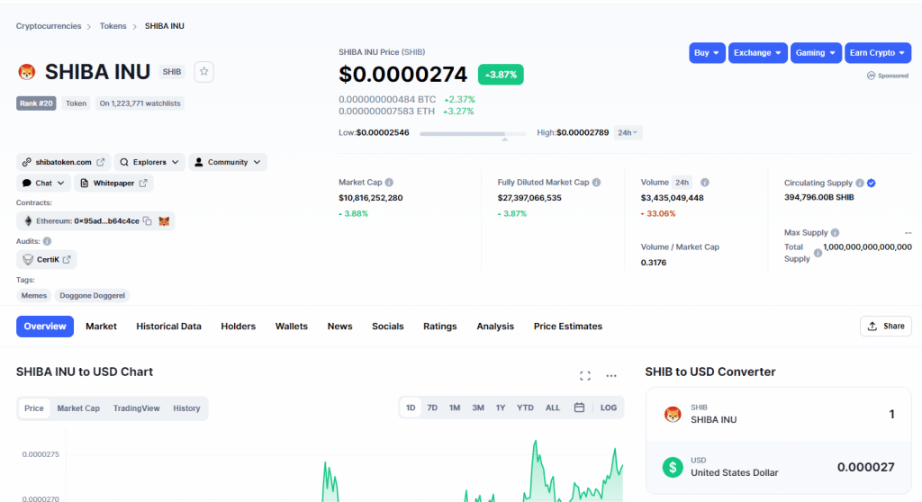The height and width of the screenshot is (502, 922).
Task: Add token to MetaMask fox icon
Action: 164,221
